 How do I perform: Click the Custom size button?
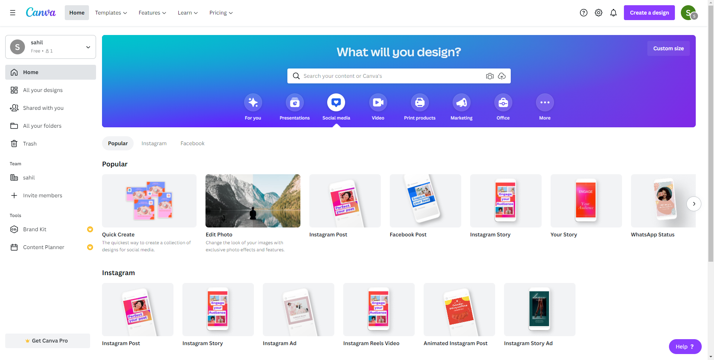[669, 48]
